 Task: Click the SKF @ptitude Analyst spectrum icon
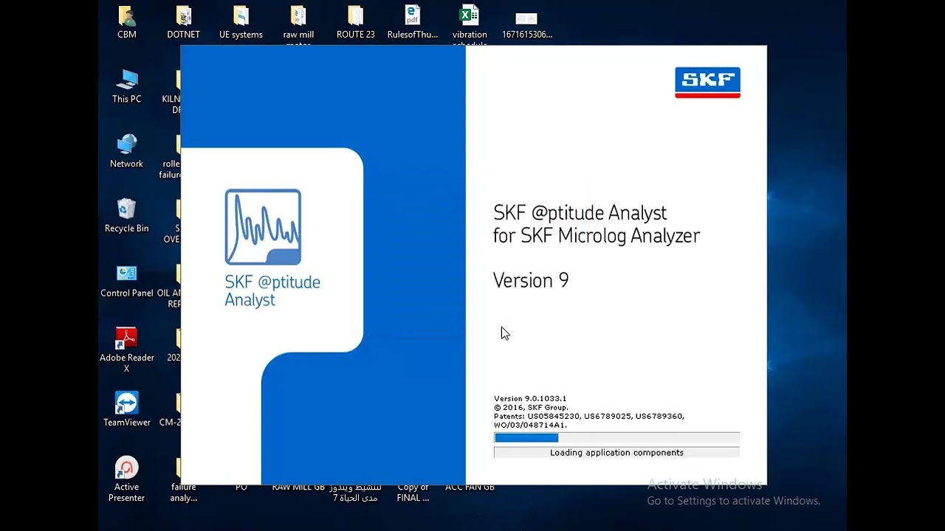263,227
